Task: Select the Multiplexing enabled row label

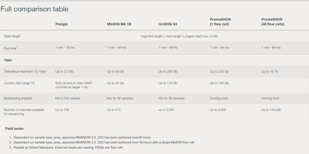Action: (x=18, y=98)
